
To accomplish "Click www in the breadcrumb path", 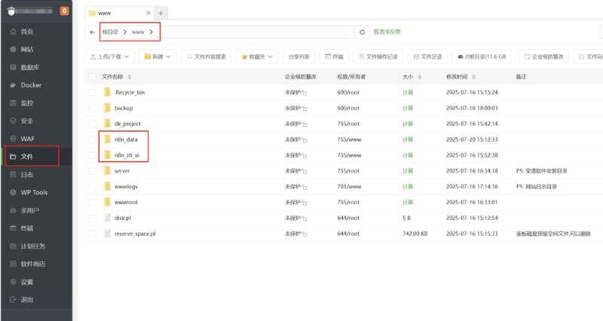I will pyautogui.click(x=138, y=32).
